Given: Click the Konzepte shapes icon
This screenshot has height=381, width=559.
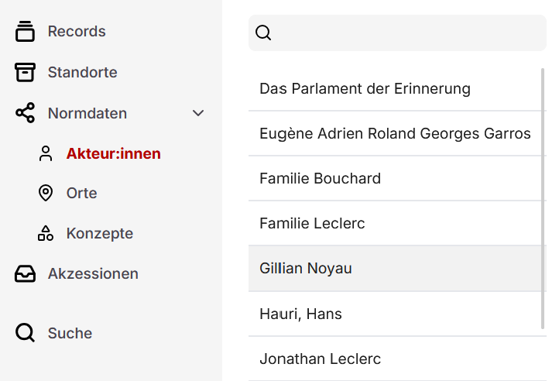Looking at the screenshot, I should [46, 233].
